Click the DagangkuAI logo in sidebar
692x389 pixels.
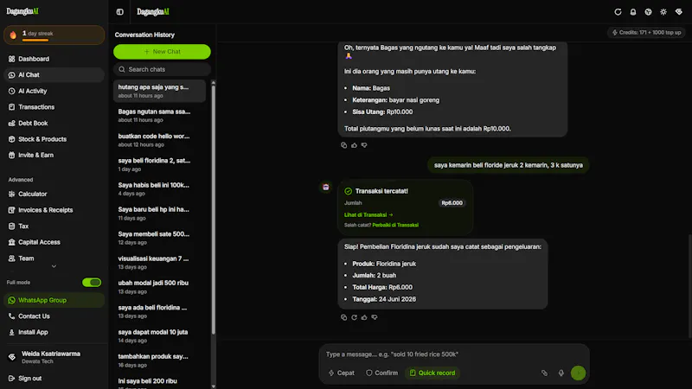(22, 11)
